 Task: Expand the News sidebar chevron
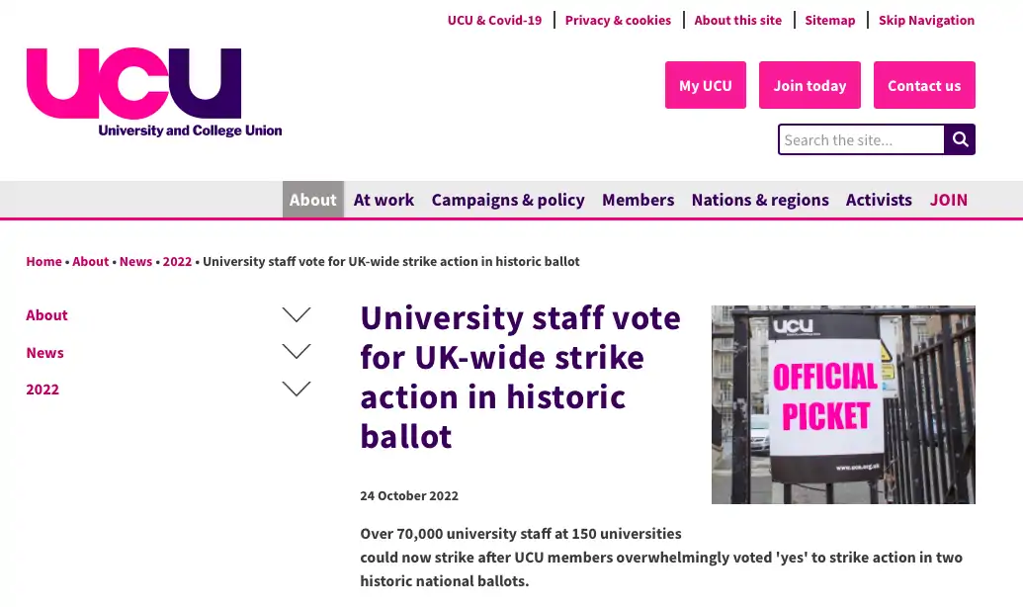297,352
